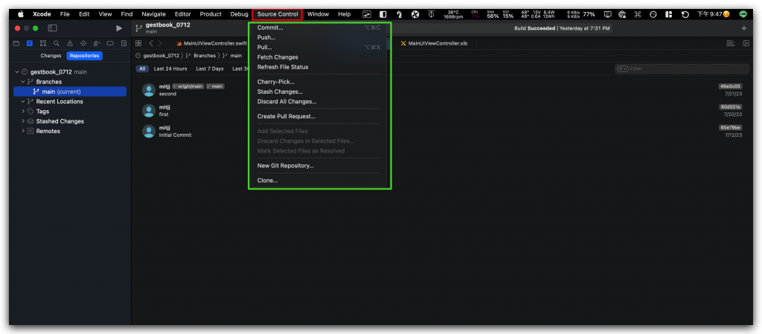
Task: Click the plus icon in the toolbar
Action: click(x=743, y=28)
